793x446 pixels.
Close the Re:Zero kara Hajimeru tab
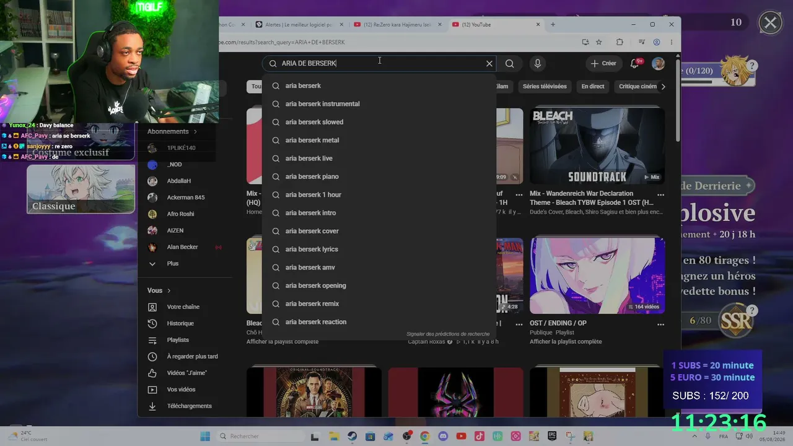coord(440,25)
